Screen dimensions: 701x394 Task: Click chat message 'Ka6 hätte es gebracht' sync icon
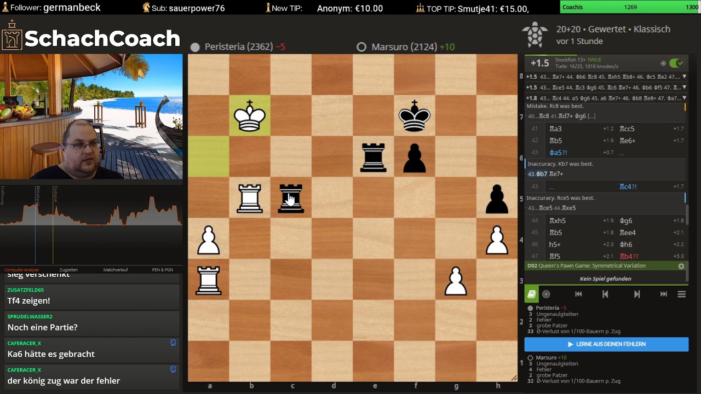(x=173, y=343)
